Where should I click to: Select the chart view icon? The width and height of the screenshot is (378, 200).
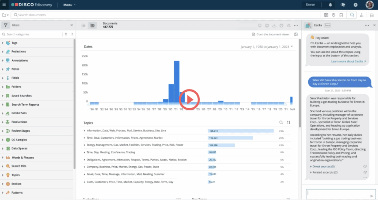[x=92, y=25]
